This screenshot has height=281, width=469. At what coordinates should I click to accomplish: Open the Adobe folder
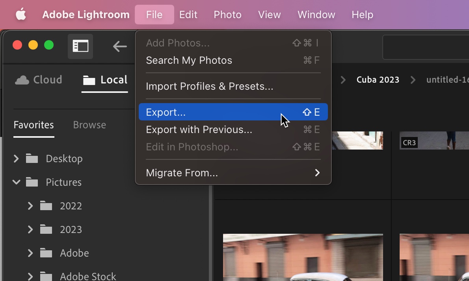coord(74,253)
